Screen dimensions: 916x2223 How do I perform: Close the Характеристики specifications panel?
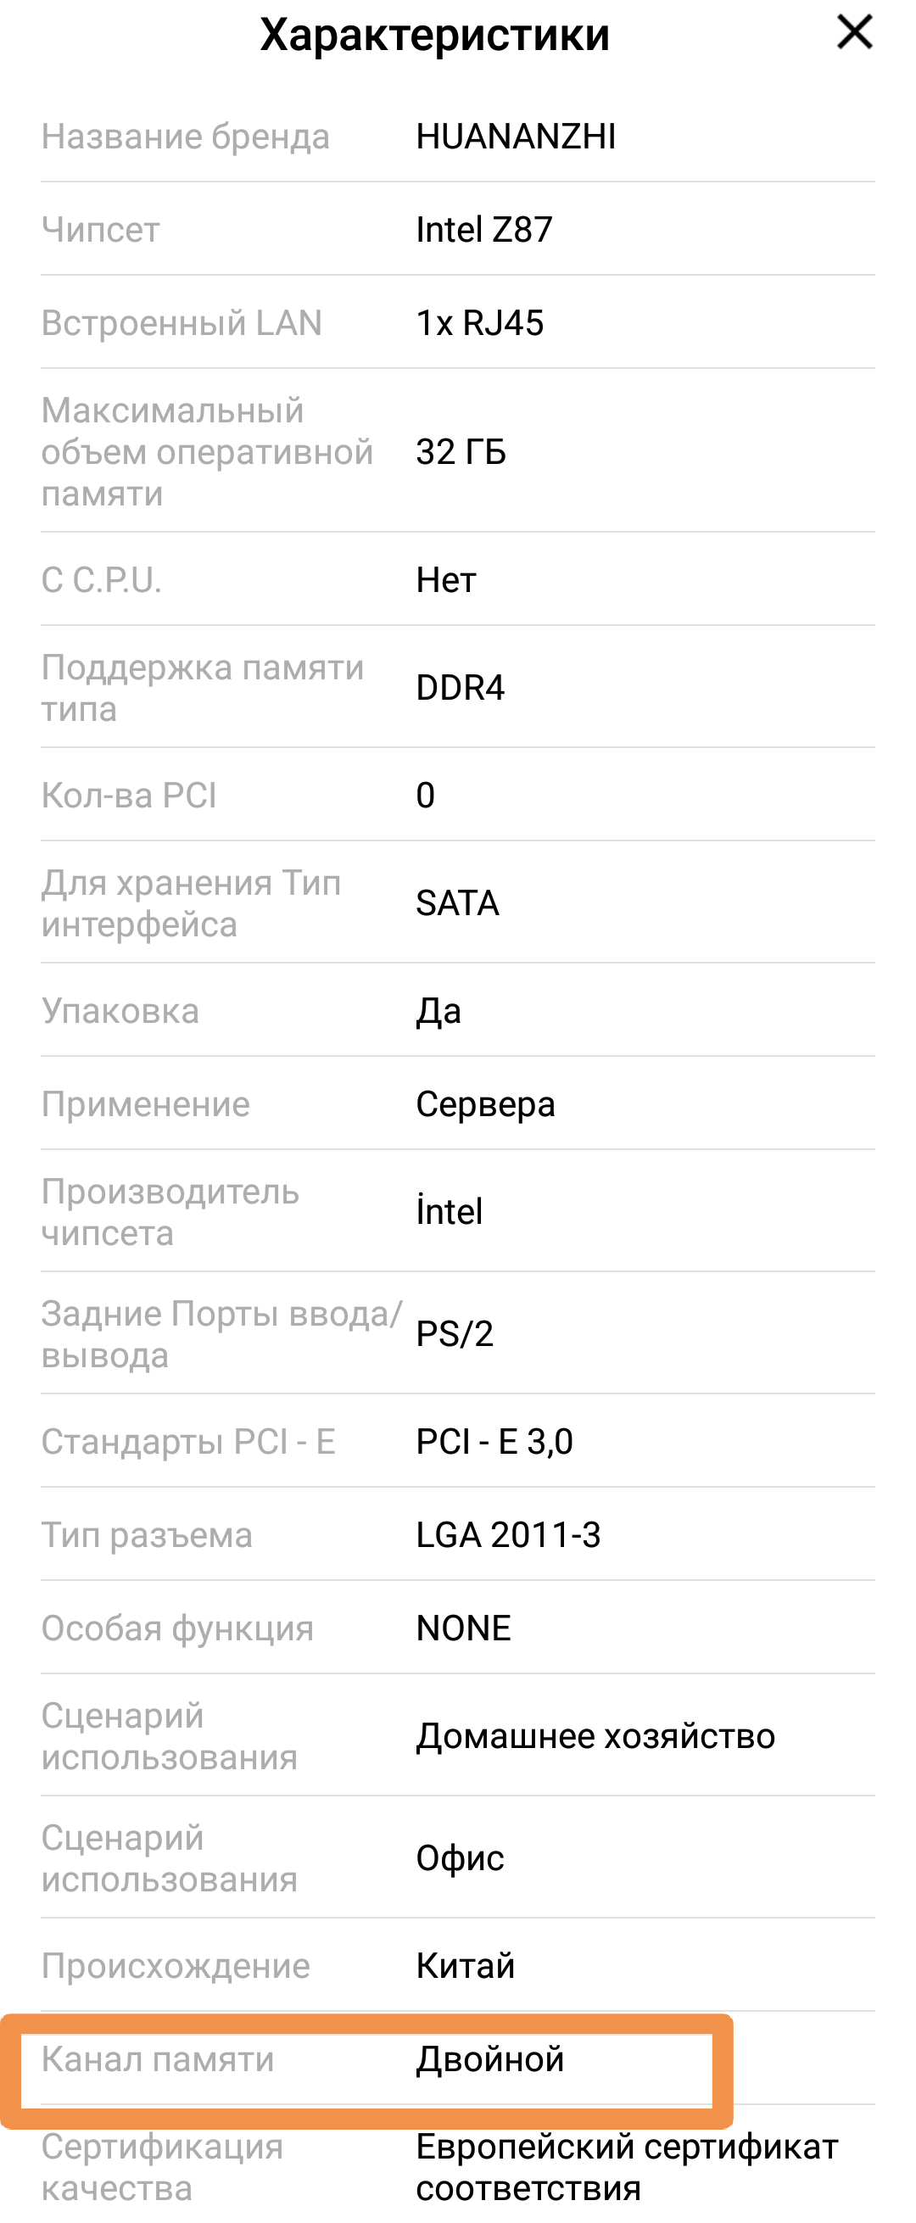854,34
